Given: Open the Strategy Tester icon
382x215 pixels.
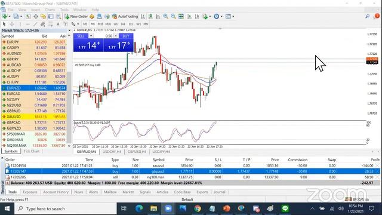Looking at the screenshot, I should click(58, 16).
